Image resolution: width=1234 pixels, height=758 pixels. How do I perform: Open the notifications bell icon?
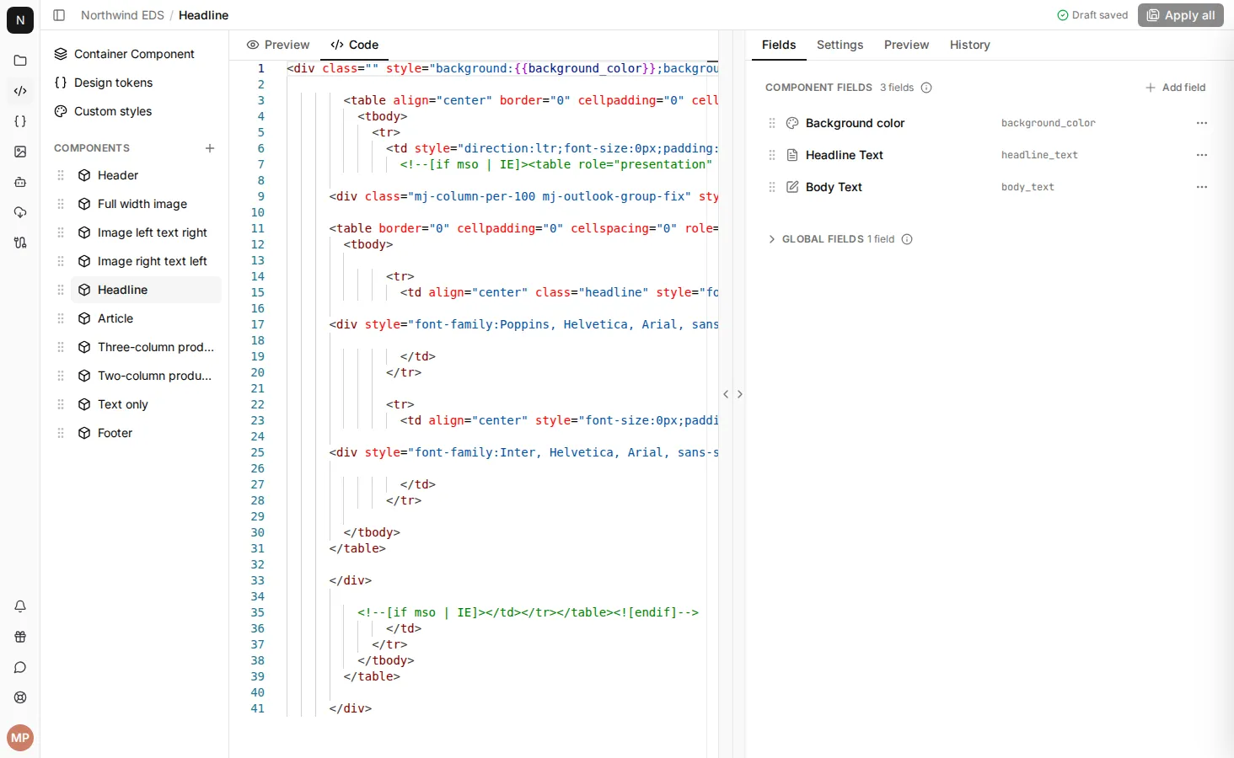click(20, 606)
